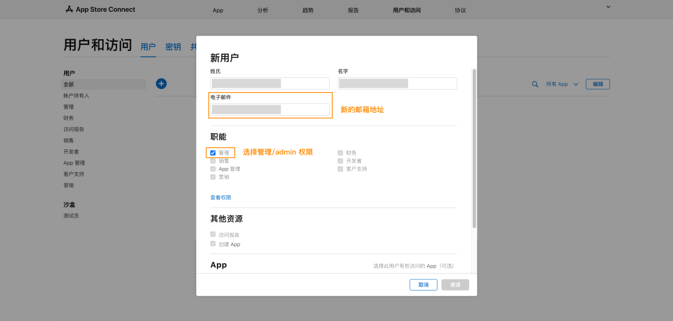Open the 分析 menu item
Screen dimensions: 673x321
[263, 11]
